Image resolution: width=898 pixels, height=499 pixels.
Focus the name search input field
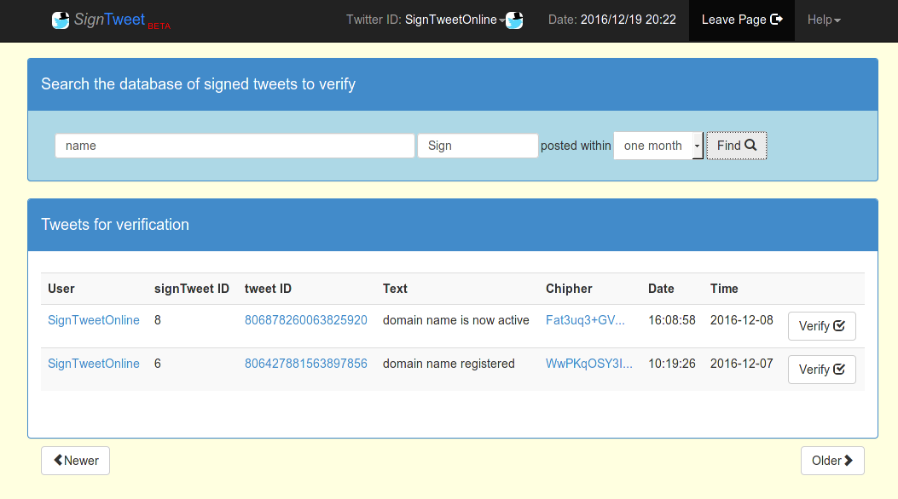tap(235, 146)
